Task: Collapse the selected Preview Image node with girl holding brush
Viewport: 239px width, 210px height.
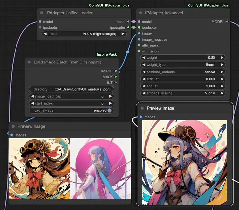Action: click(x=142, y=108)
